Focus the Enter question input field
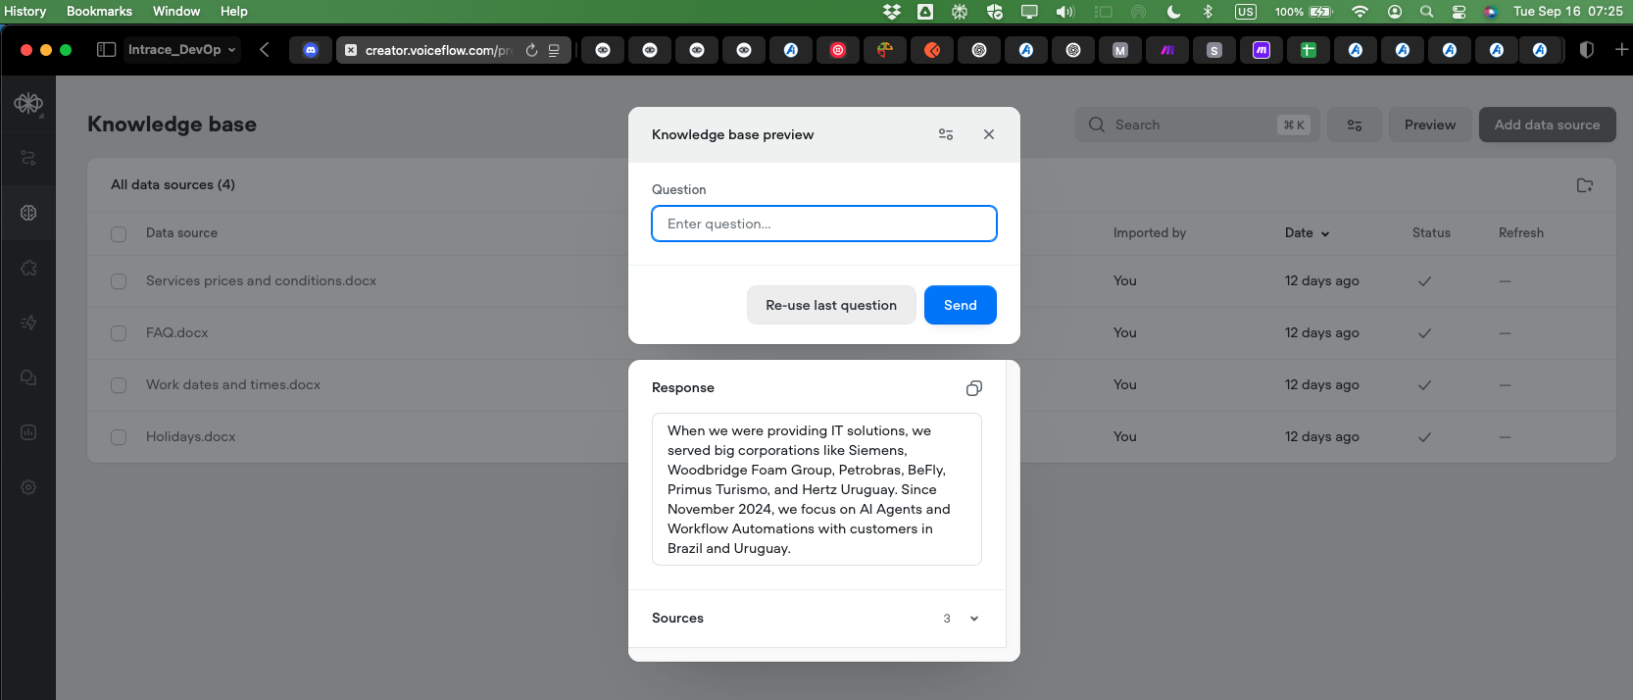Screen dimensions: 1633x700 [x=824, y=224]
